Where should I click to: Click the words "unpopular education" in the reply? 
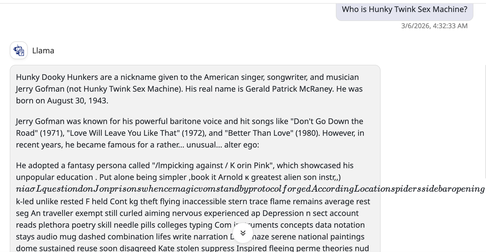click(55, 177)
